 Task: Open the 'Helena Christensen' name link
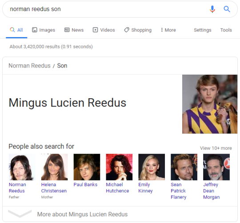tap(54, 187)
